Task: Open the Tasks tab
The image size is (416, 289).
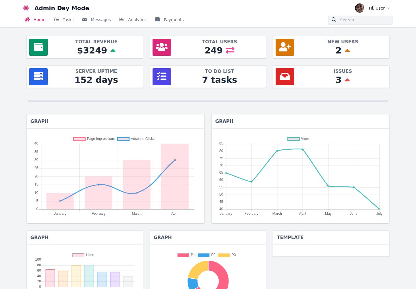Action: click(64, 20)
